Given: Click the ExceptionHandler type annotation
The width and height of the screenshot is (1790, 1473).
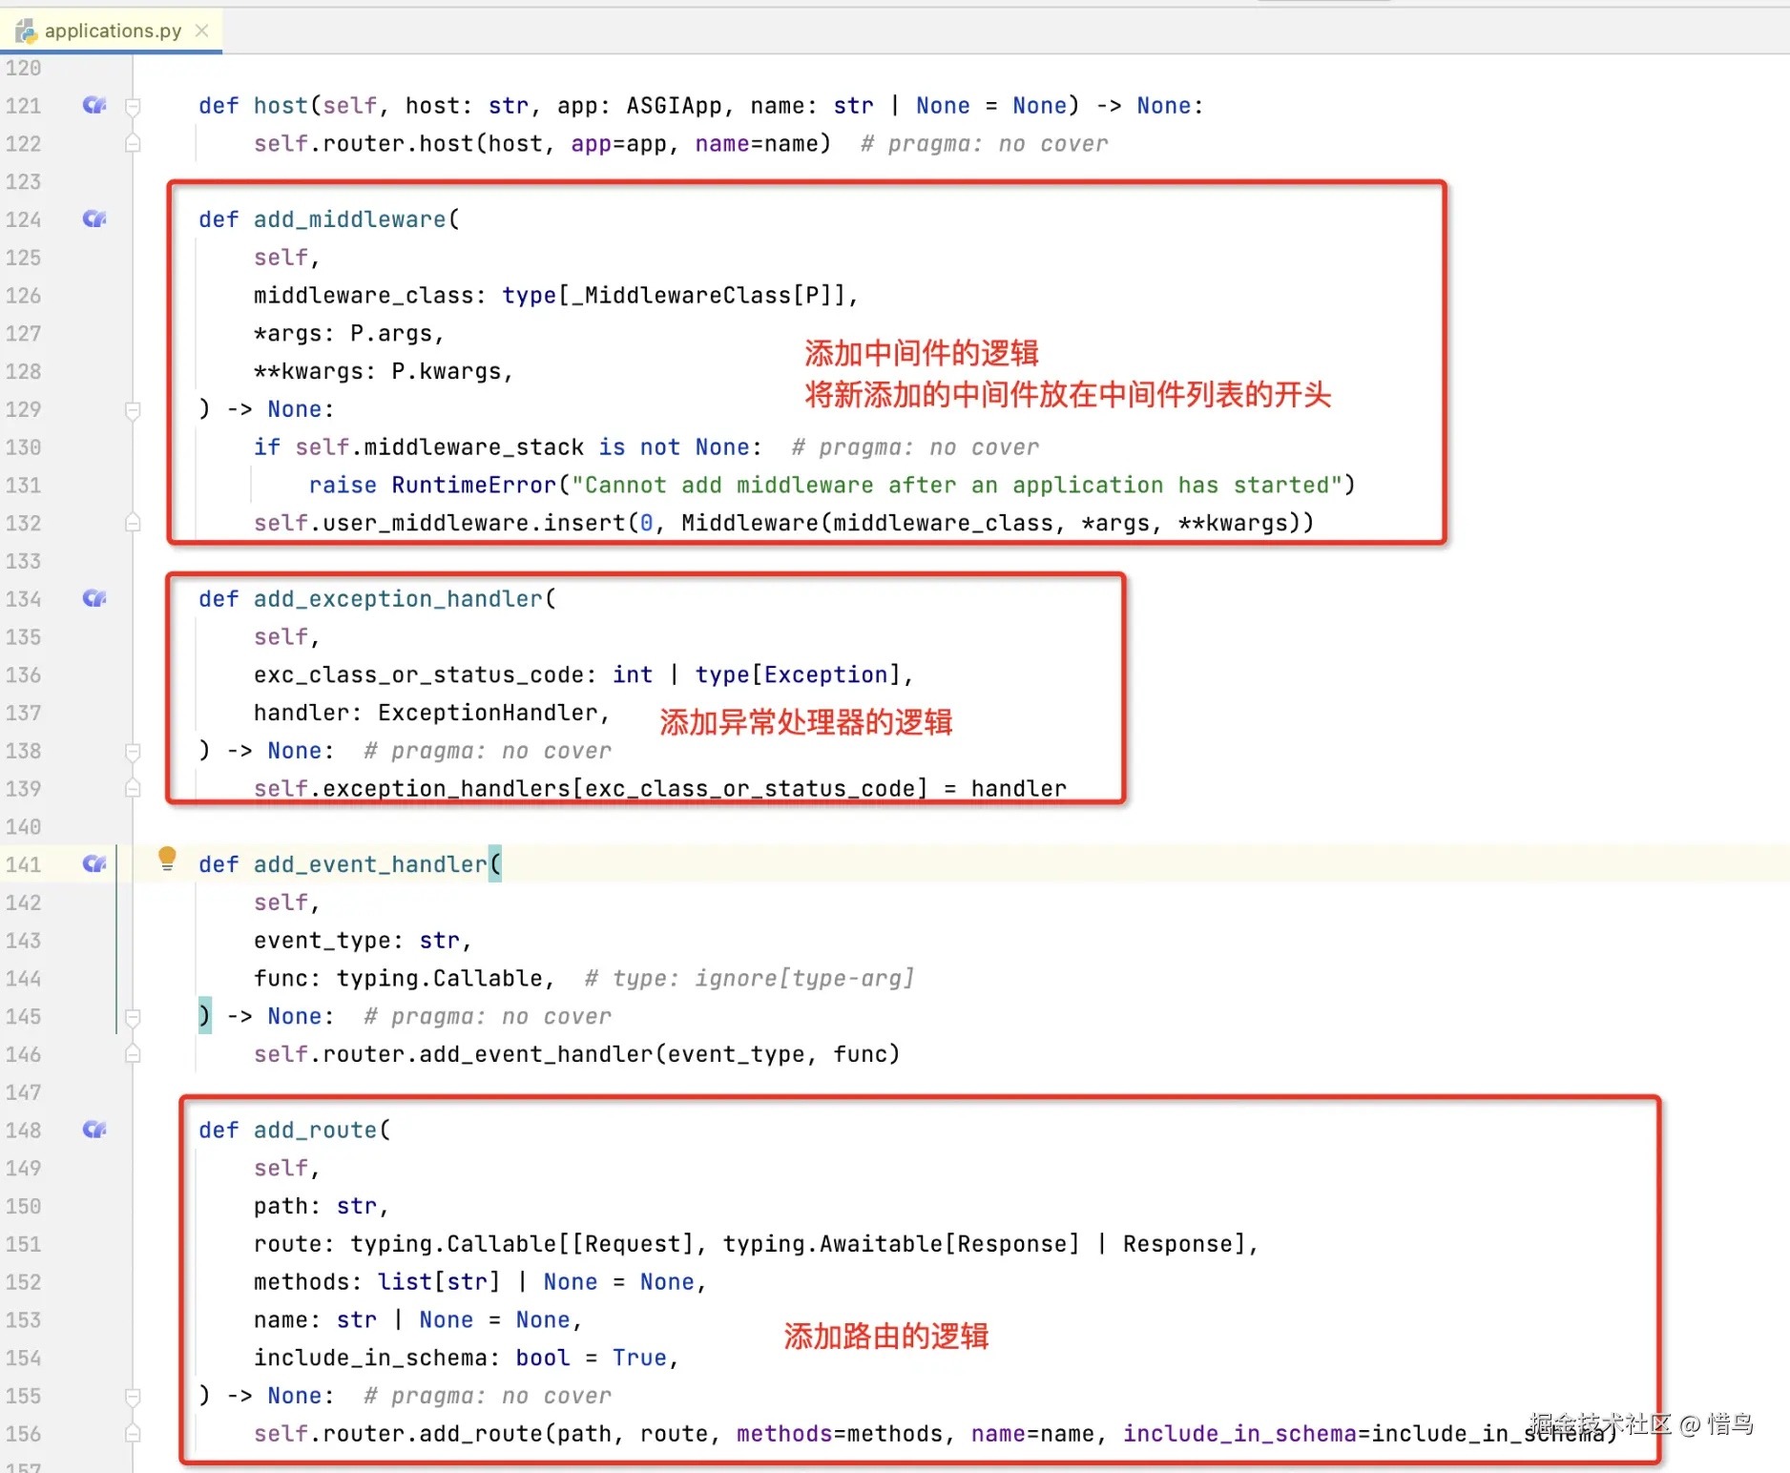Looking at the screenshot, I should pos(488,713).
